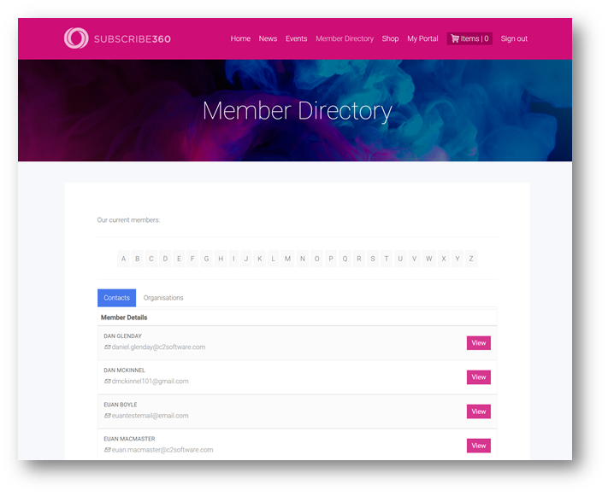The image size is (608, 496).
Task: Switch to the Organisations tab
Action: (x=163, y=298)
